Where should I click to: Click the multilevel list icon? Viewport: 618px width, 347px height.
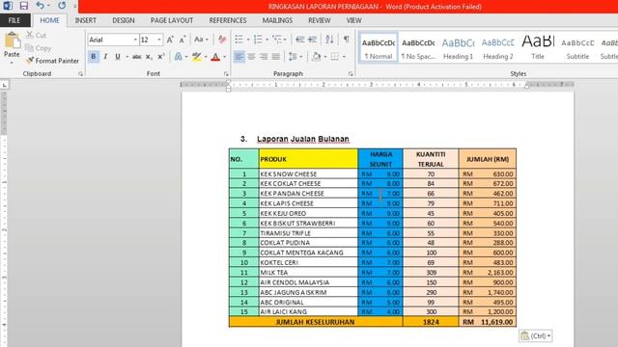coord(277,40)
